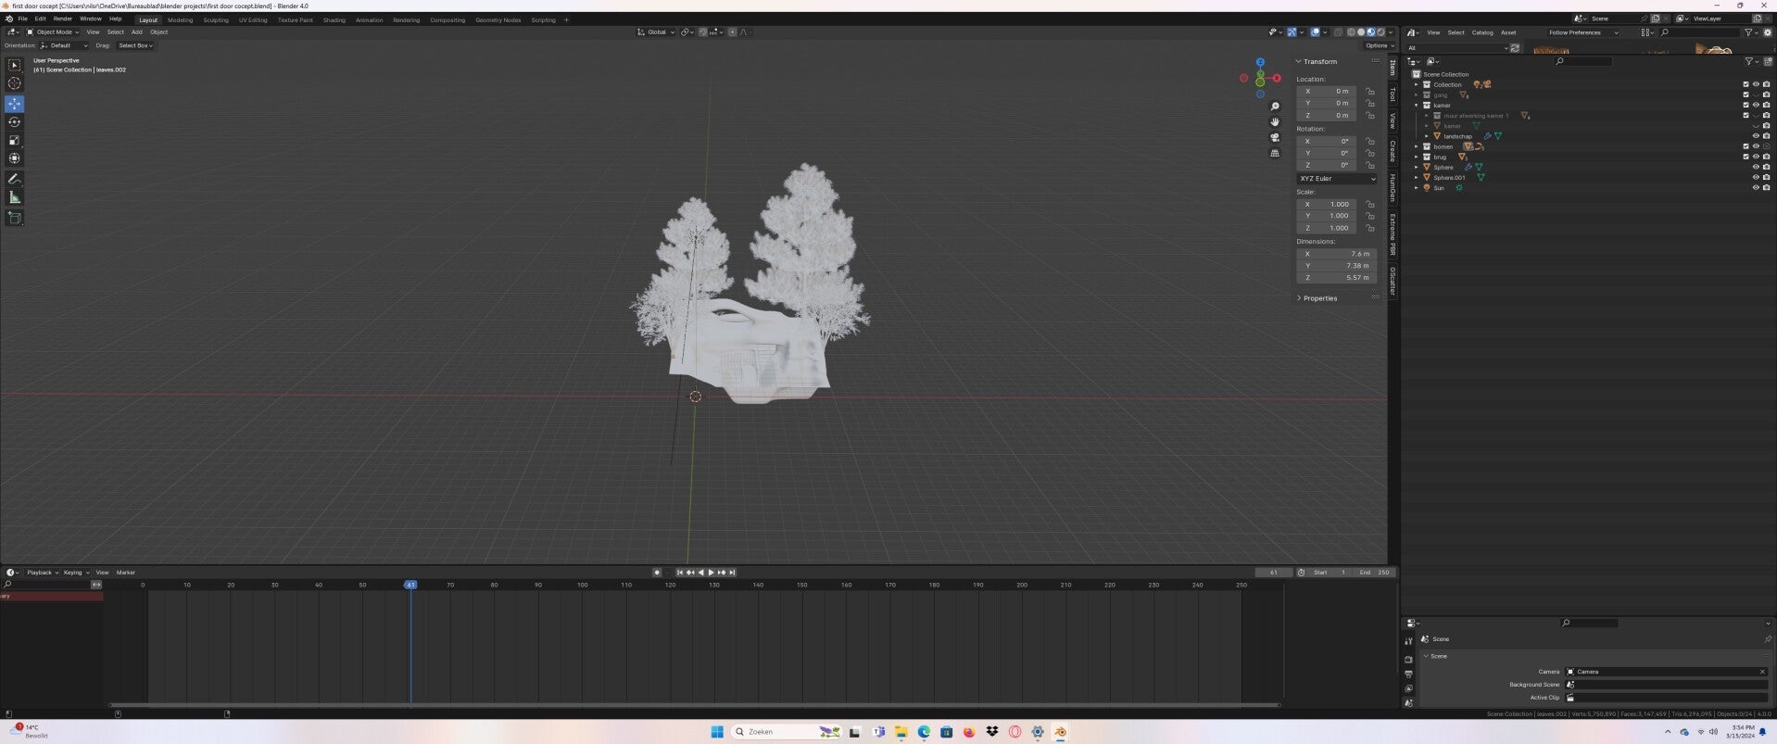Open the XYZ Euler rotation mode dropdown
Viewport: 1777px width, 744px height.
1336,179
